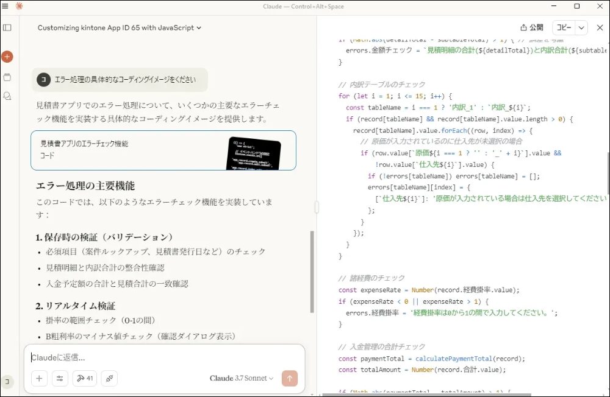
Task: Click the chat pane vertical scrollbar
Action: click(312, 272)
